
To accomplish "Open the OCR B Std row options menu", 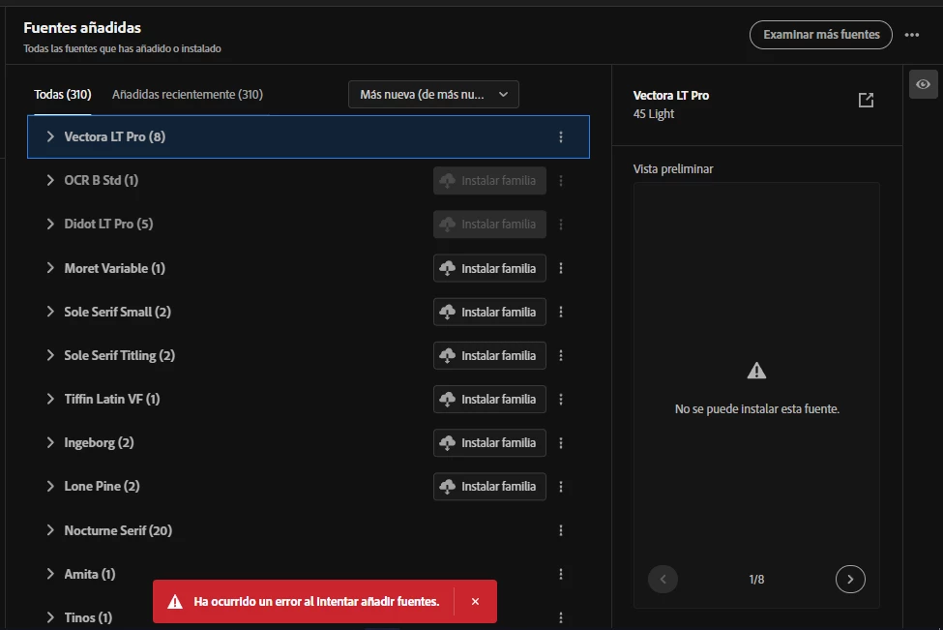I will click(x=561, y=181).
